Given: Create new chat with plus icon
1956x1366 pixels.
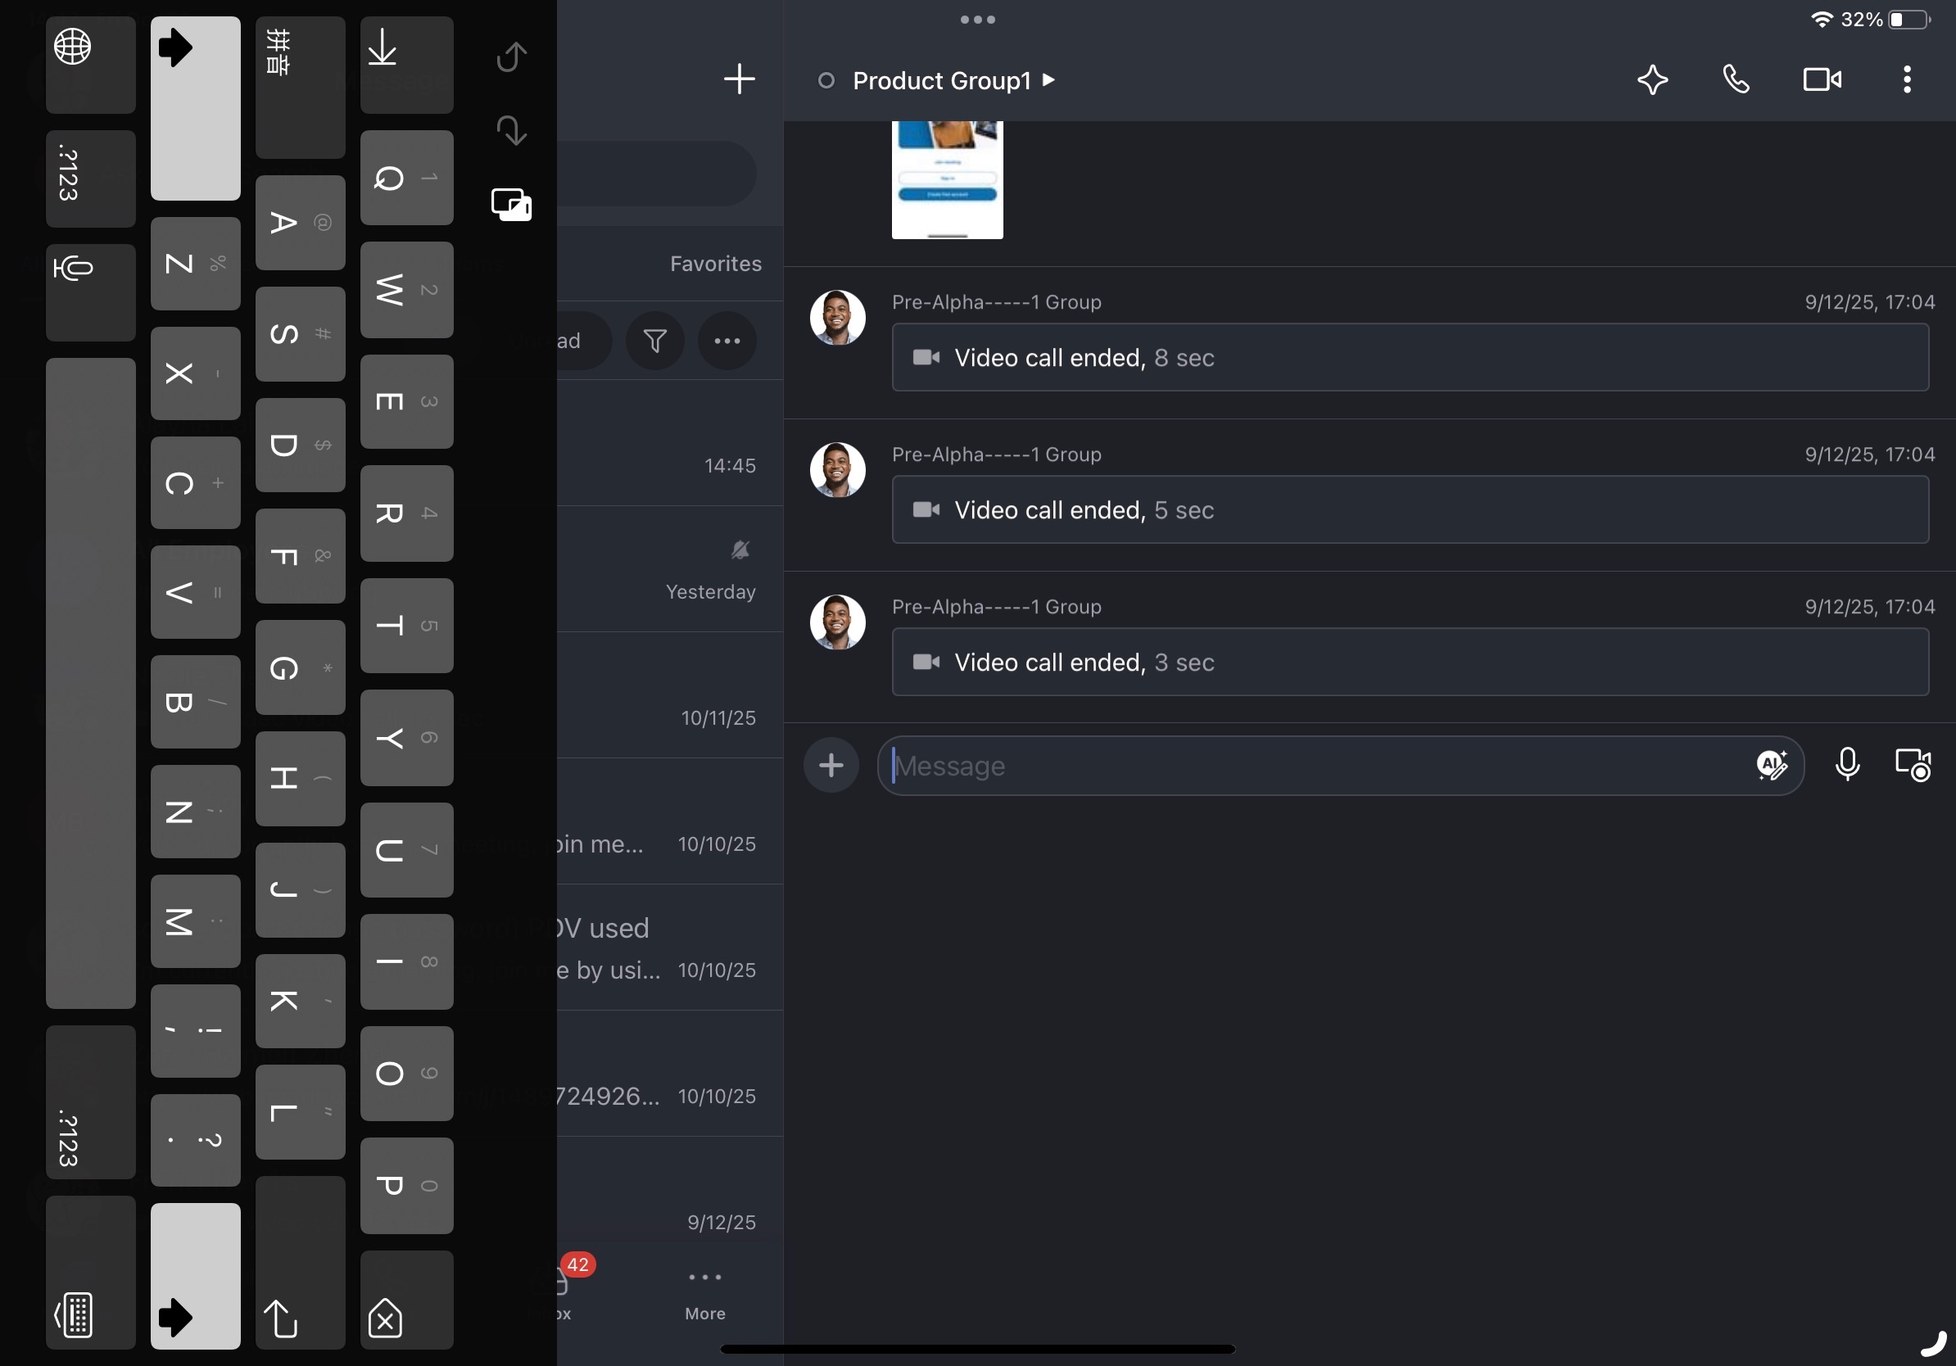Looking at the screenshot, I should pyautogui.click(x=739, y=79).
